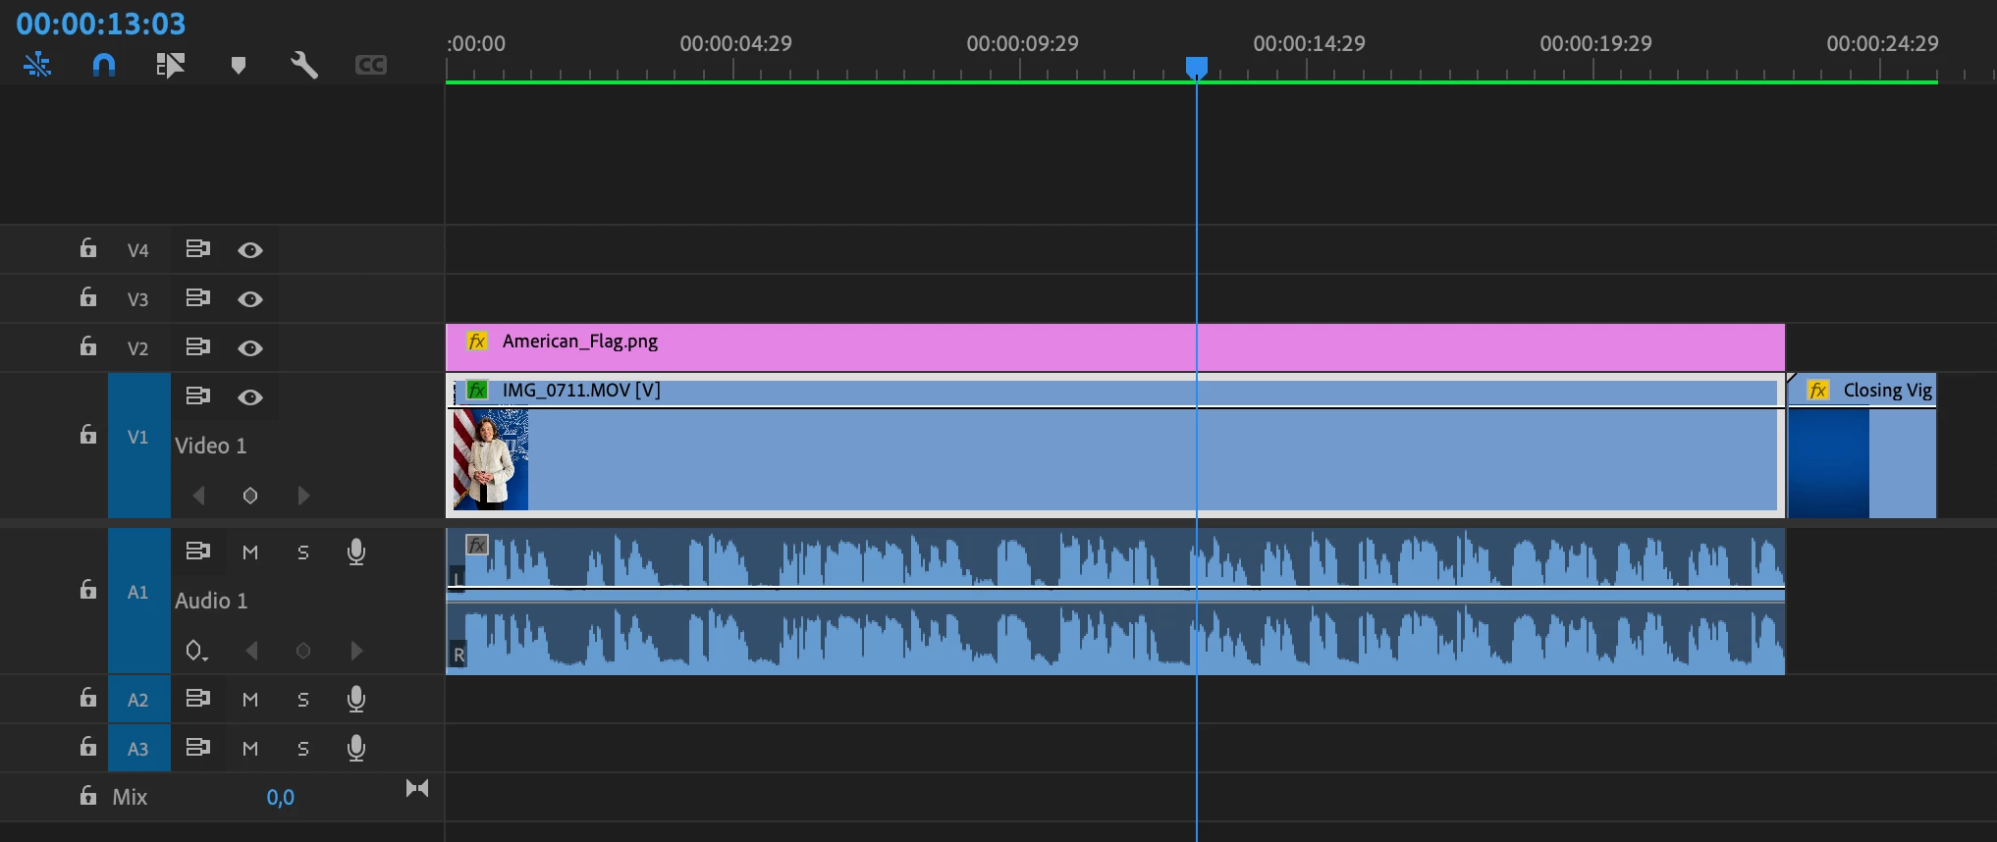Screen dimensions: 1997x842
Task: Toggle A1 track targeting
Action: (x=138, y=600)
